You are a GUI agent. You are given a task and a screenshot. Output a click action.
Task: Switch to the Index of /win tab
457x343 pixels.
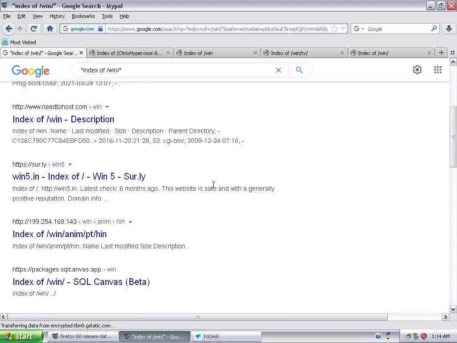[x=216, y=53]
